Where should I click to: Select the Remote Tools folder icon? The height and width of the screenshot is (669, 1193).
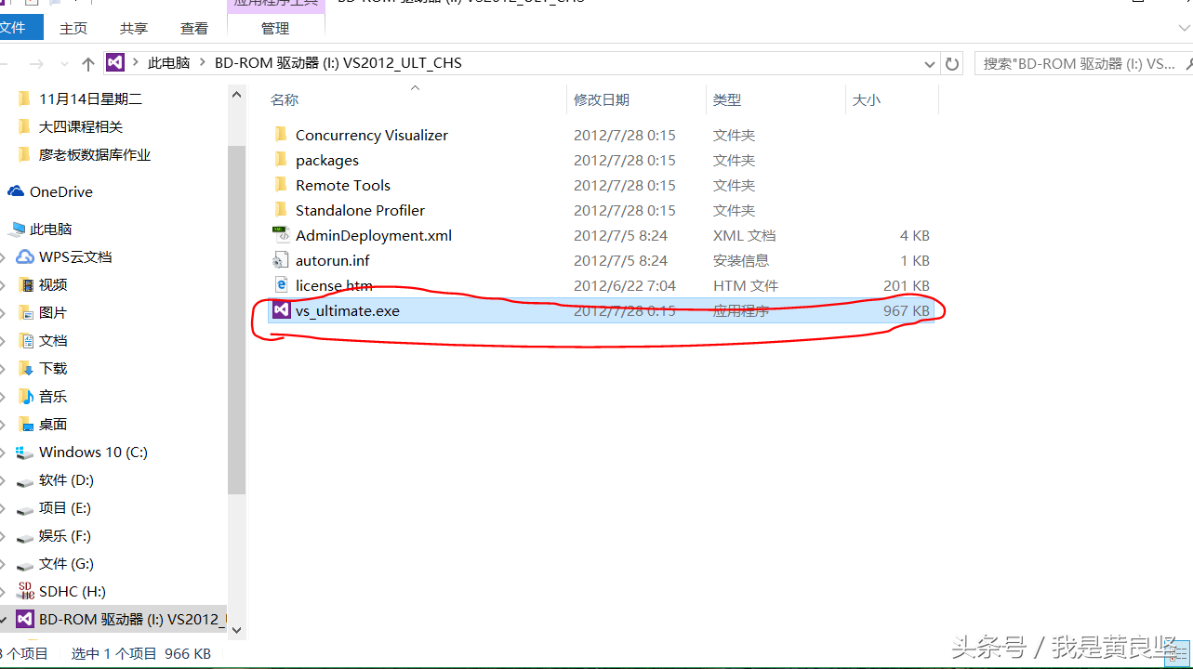281,185
